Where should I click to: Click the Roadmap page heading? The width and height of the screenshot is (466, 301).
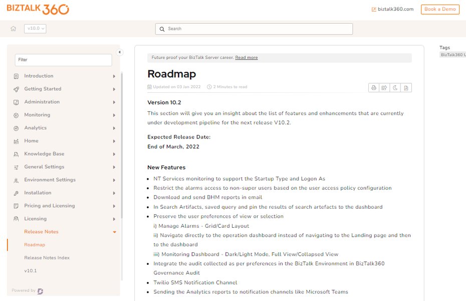171,74
